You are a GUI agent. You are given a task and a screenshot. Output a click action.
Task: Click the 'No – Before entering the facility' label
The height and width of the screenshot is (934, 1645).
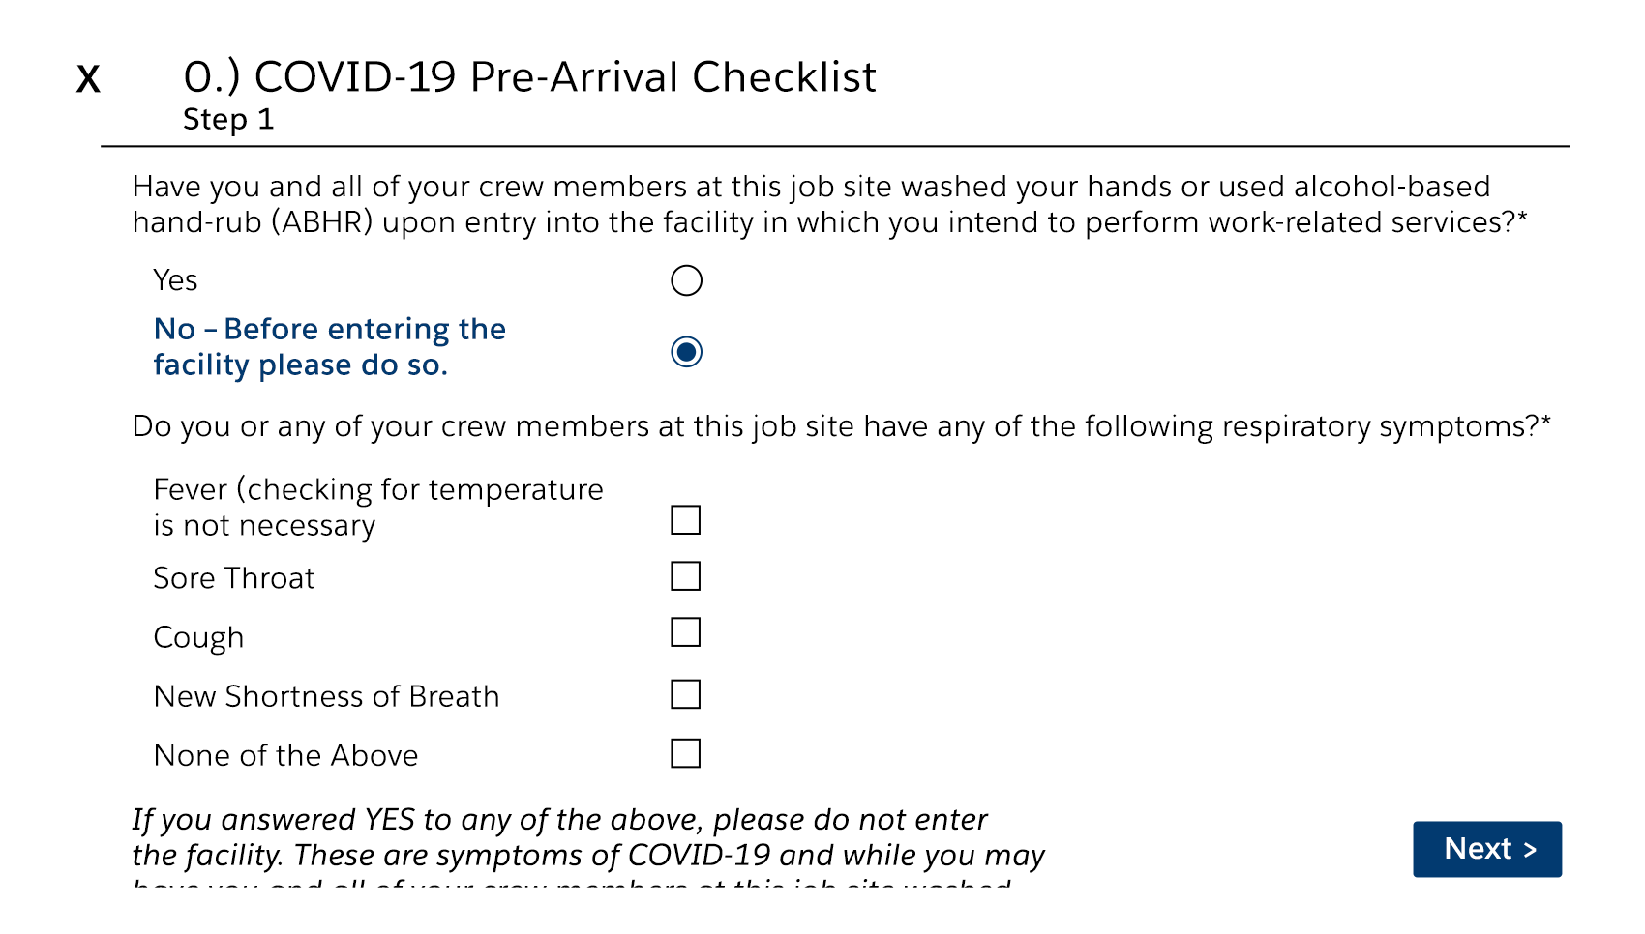329,347
